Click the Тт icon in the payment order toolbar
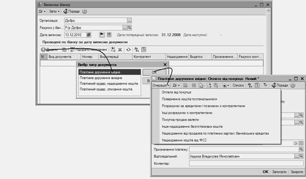Viewport: 306px width, 179px height. click(x=265, y=85)
